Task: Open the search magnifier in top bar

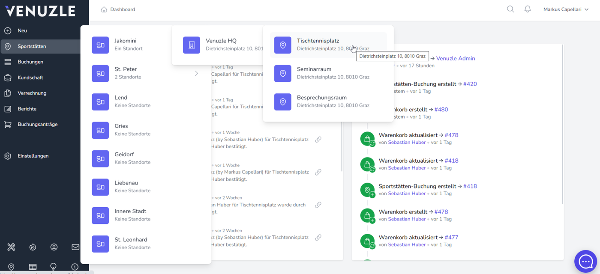Action: pos(510,9)
